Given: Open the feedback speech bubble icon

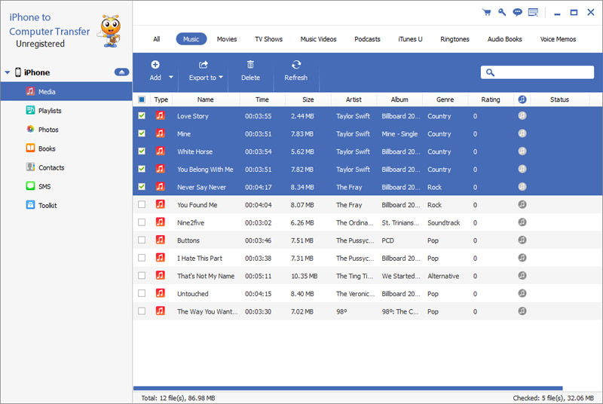Looking at the screenshot, I should 518,12.
